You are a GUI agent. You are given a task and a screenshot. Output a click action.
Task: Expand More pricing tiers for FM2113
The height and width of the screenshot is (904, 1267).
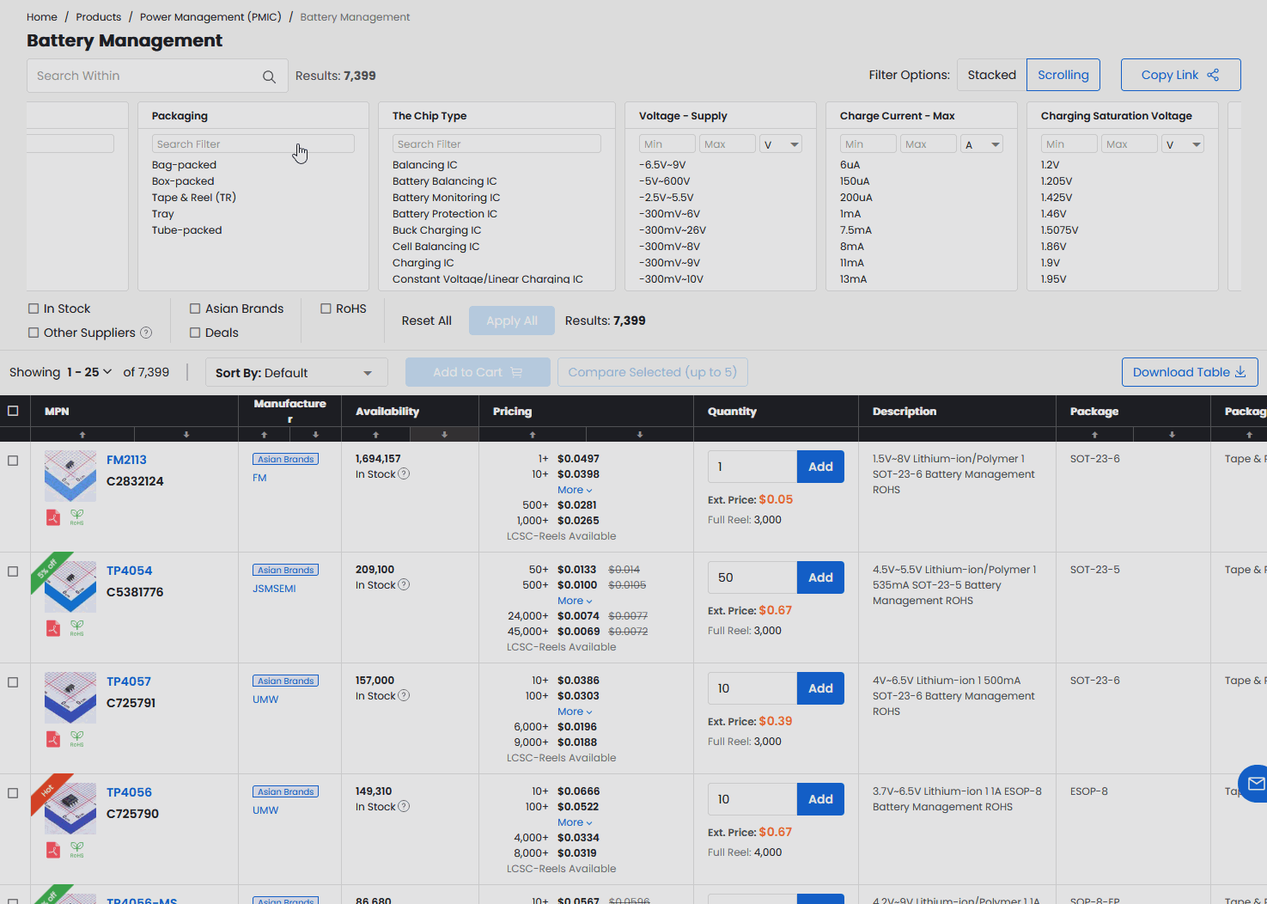point(574,489)
